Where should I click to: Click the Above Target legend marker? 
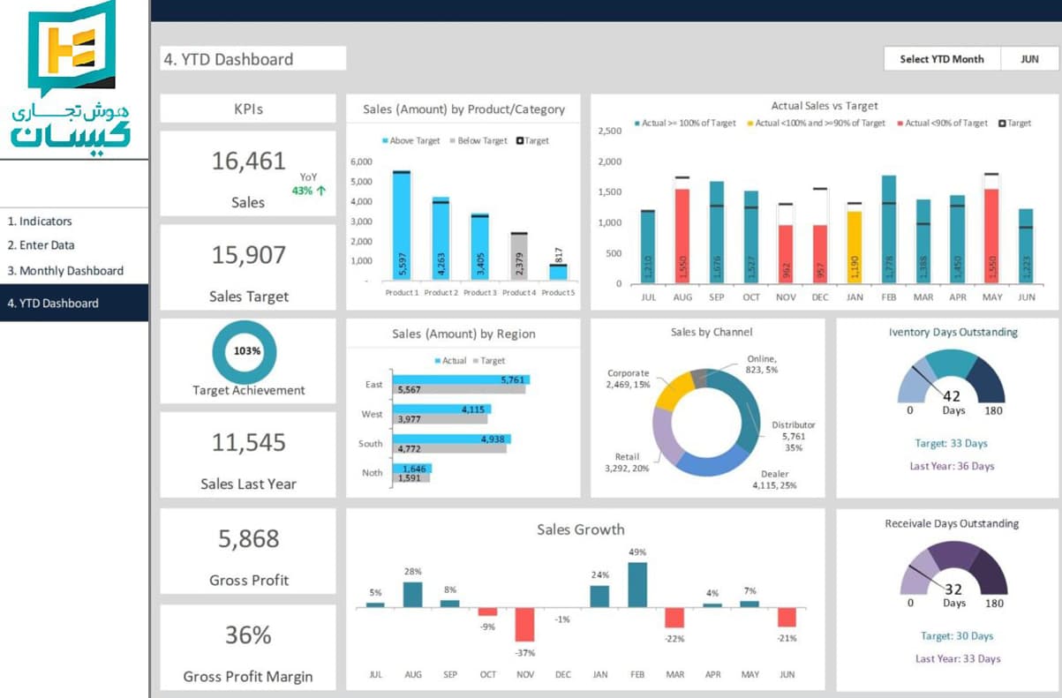click(x=385, y=141)
